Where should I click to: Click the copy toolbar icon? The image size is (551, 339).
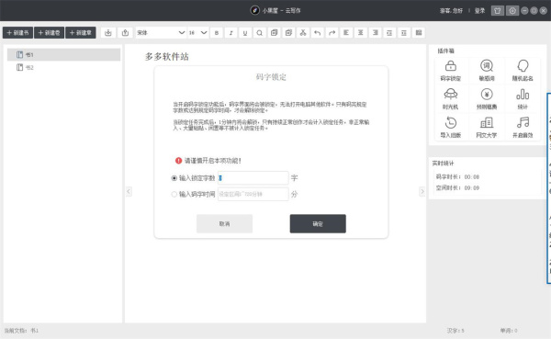[x=274, y=33]
